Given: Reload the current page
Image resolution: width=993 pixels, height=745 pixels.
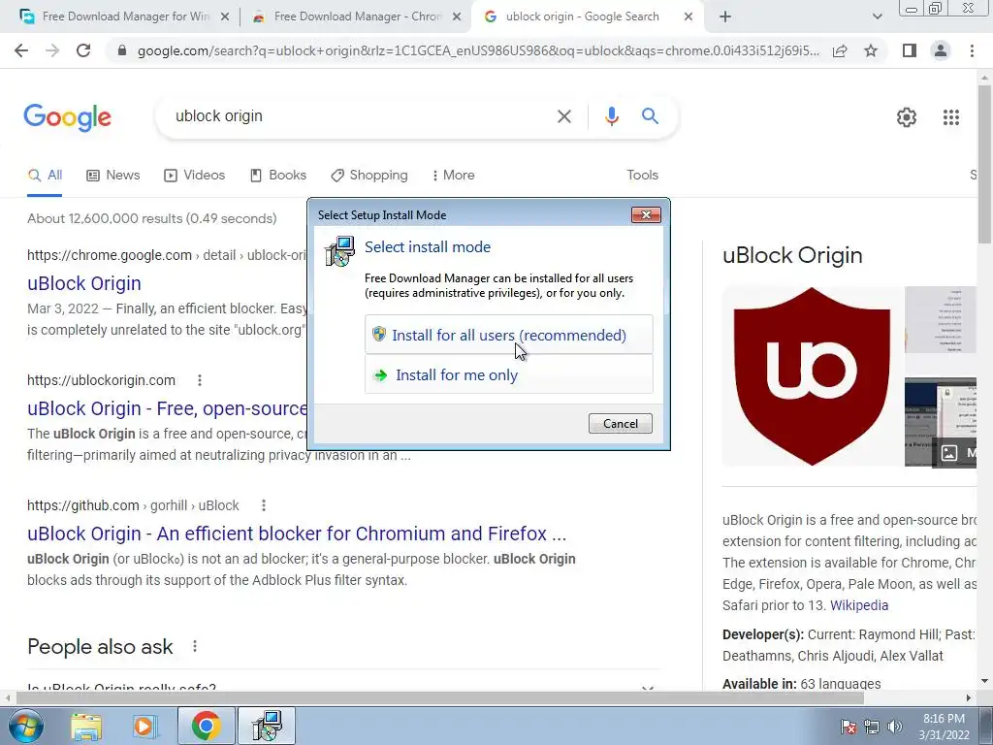Looking at the screenshot, I should [x=83, y=50].
